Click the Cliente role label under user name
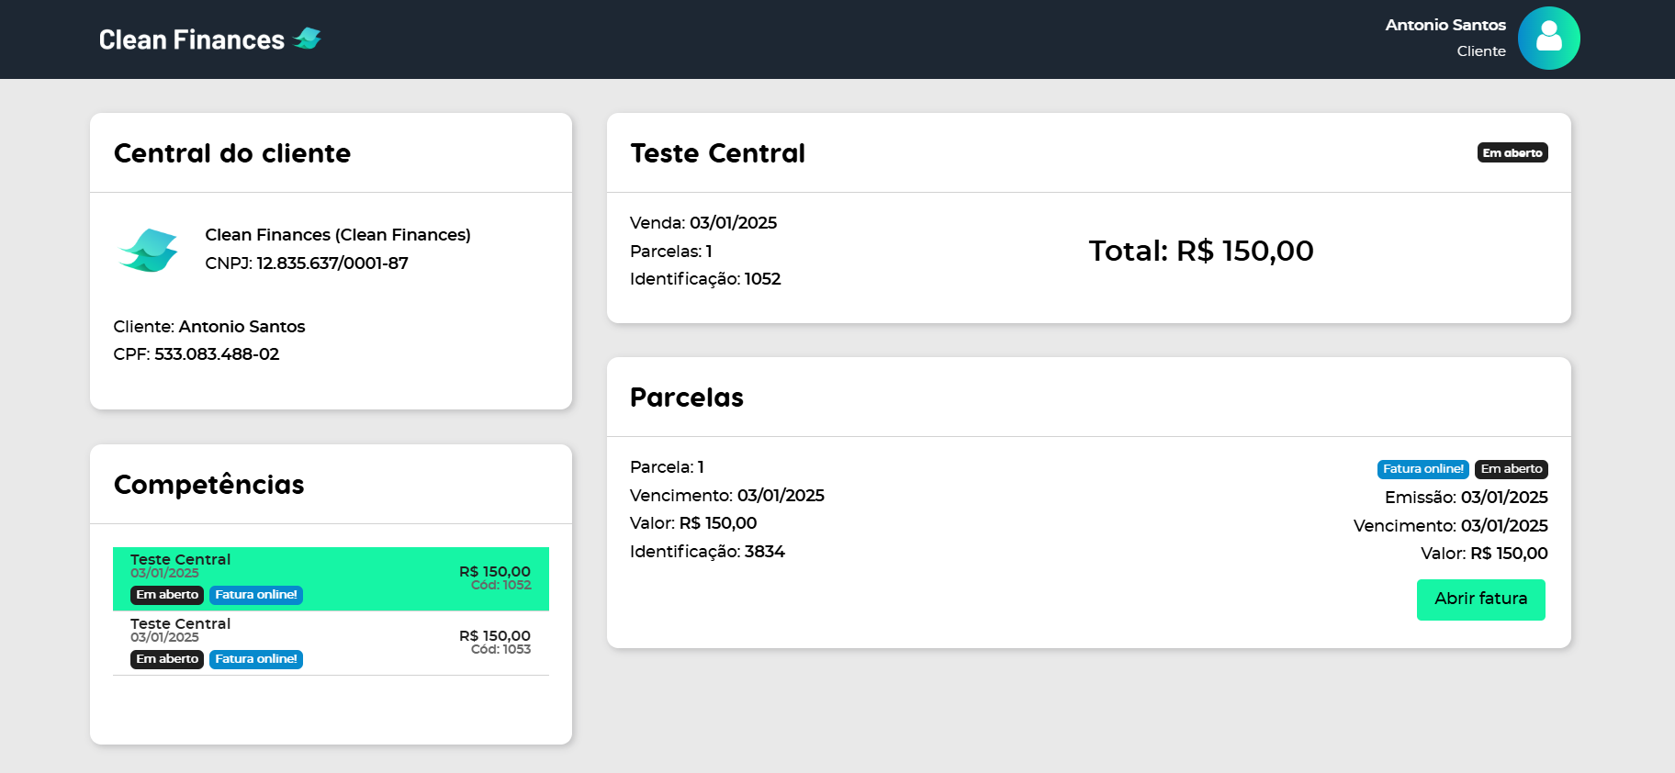 pos(1480,51)
